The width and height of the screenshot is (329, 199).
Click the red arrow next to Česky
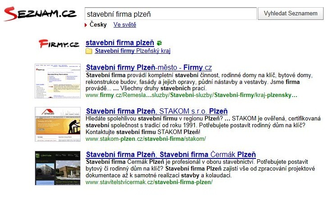point(86,25)
